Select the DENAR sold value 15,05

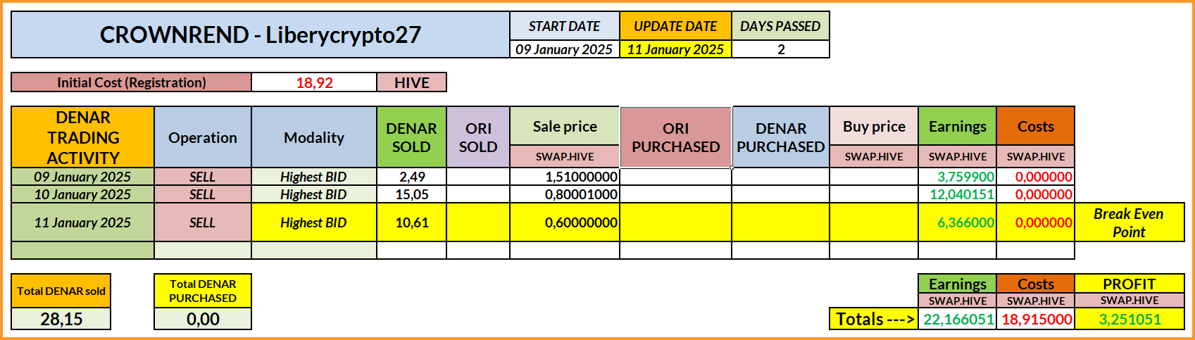(412, 194)
